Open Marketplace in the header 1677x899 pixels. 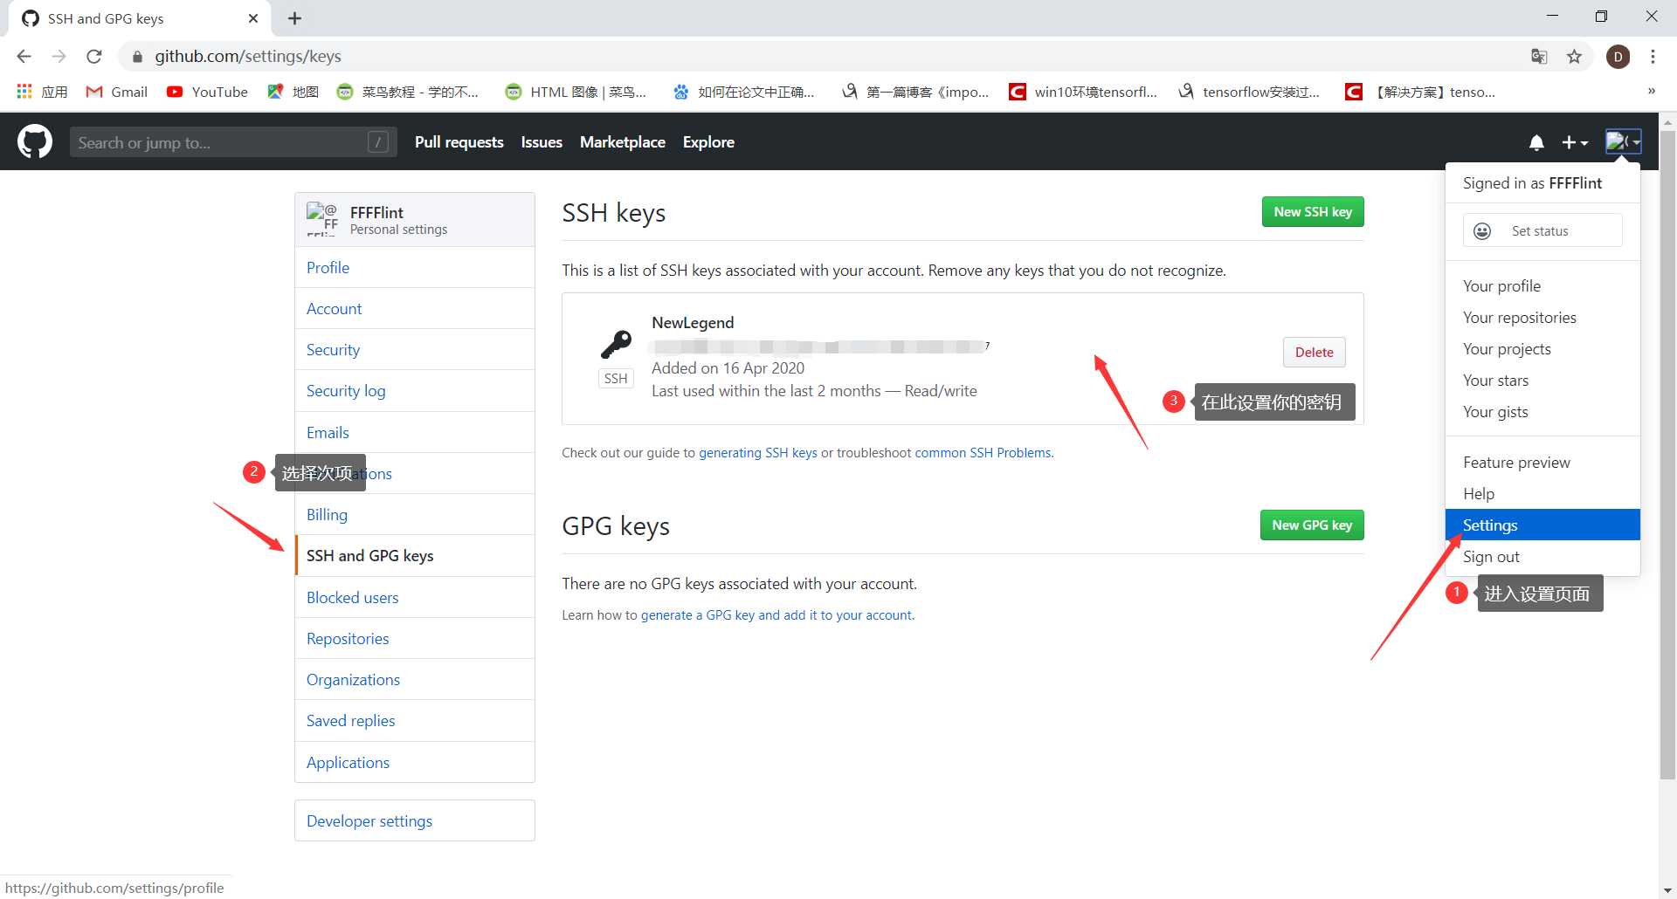coord(623,142)
